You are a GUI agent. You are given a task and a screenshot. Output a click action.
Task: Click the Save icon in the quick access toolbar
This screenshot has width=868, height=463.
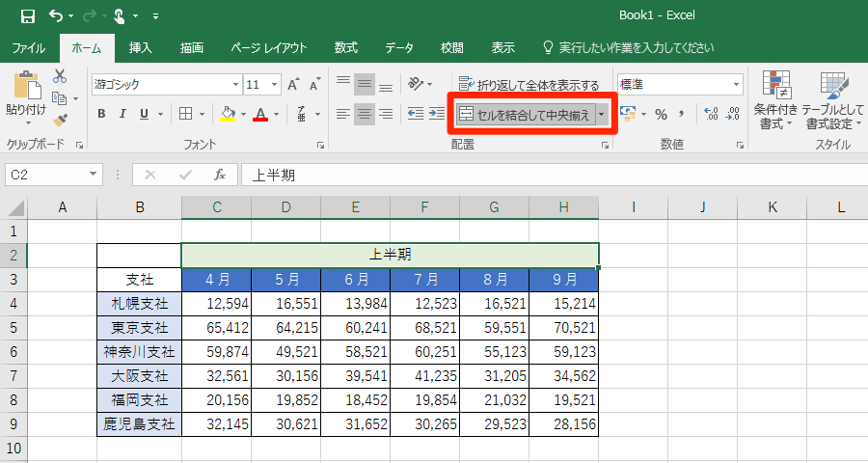(x=28, y=16)
